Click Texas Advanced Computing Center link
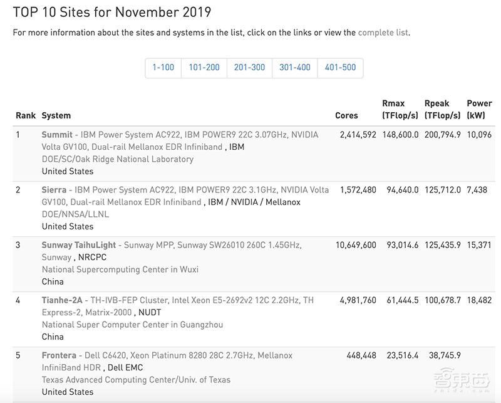 [136, 380]
